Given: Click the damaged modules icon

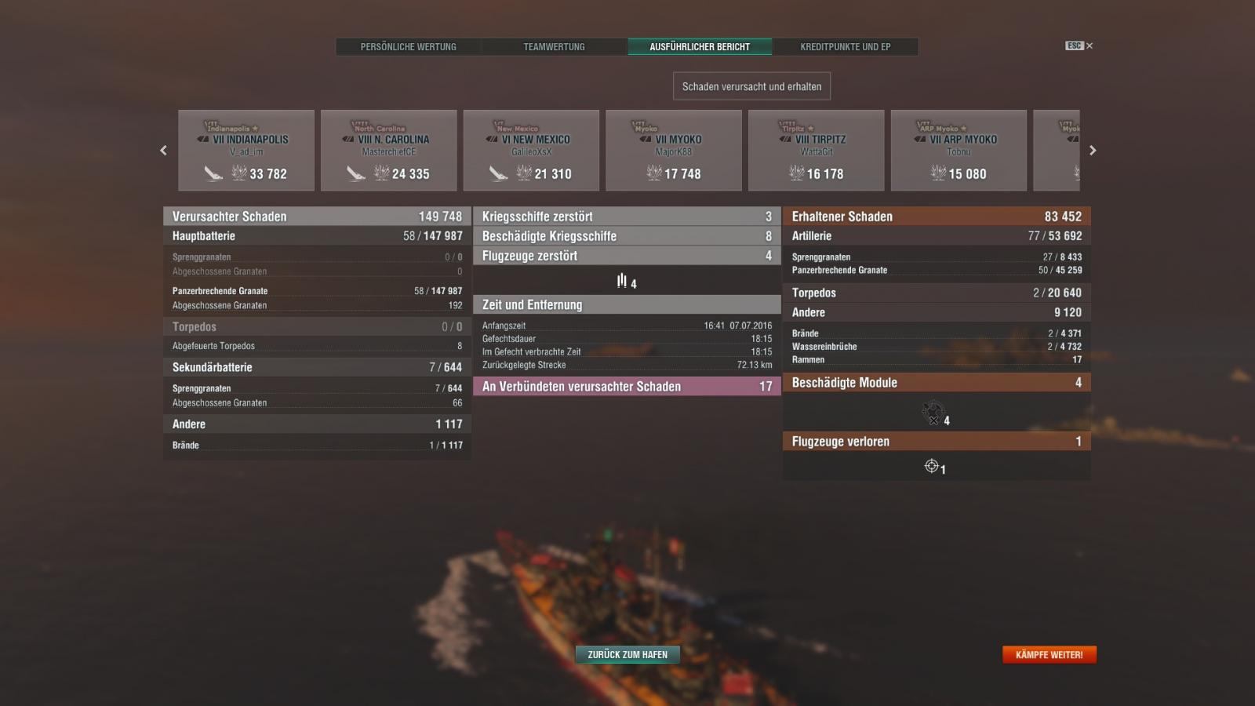Looking at the screenshot, I should (932, 413).
